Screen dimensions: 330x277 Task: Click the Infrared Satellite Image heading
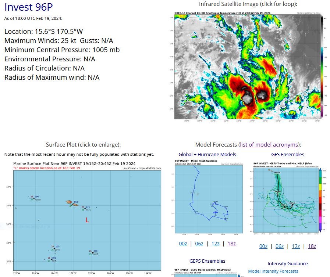tap(248, 4)
